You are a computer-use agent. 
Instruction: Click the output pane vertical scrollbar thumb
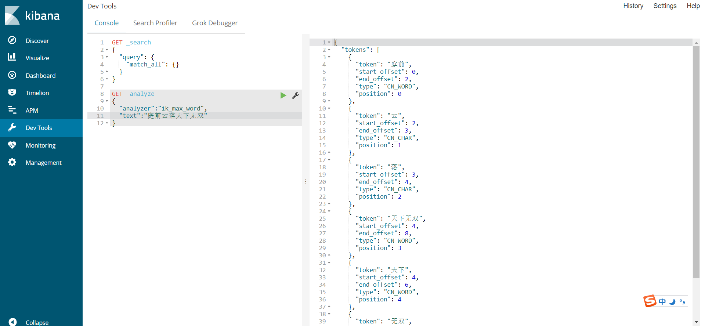click(696, 162)
